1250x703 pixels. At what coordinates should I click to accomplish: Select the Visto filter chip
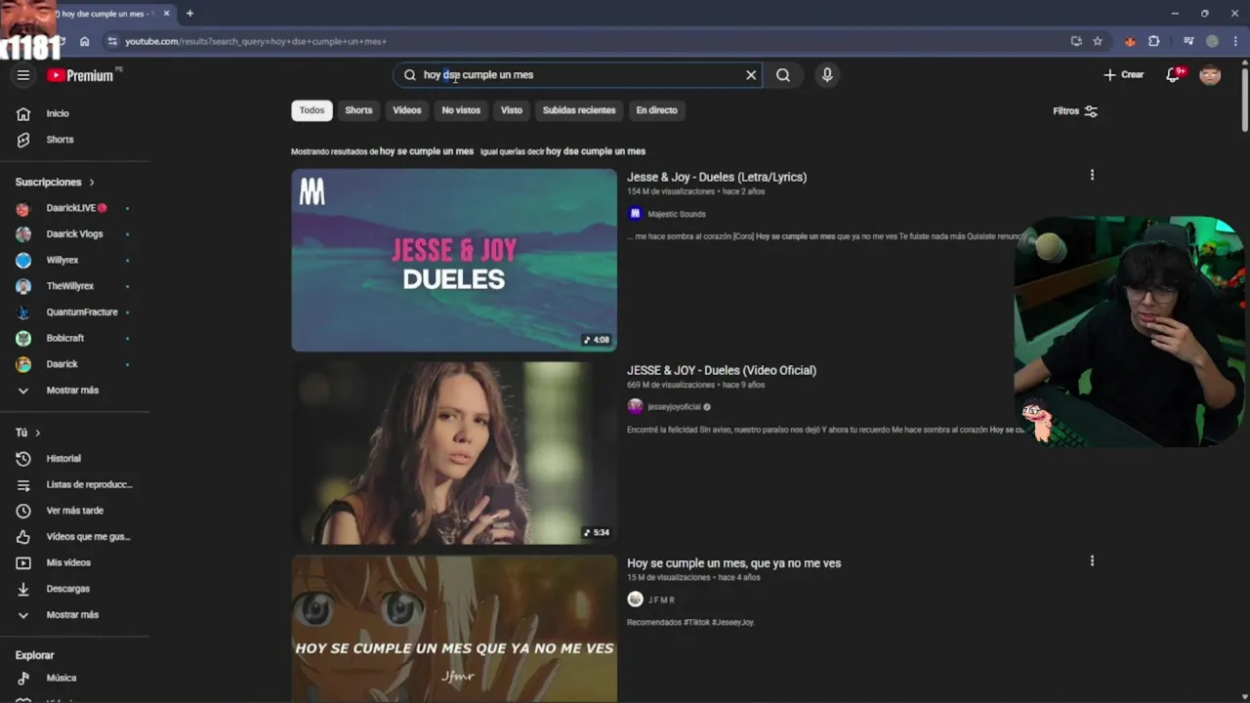512,110
